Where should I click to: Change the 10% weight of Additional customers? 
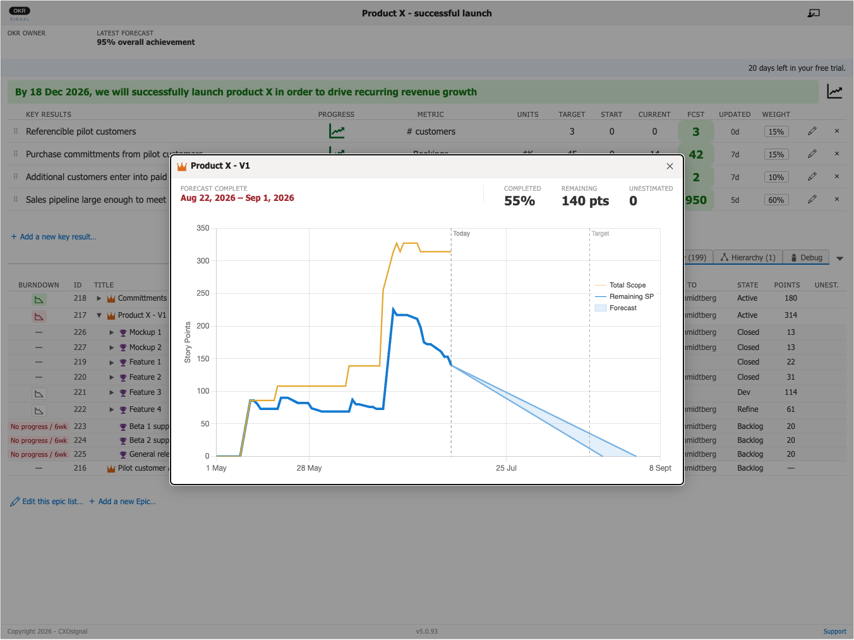(776, 178)
